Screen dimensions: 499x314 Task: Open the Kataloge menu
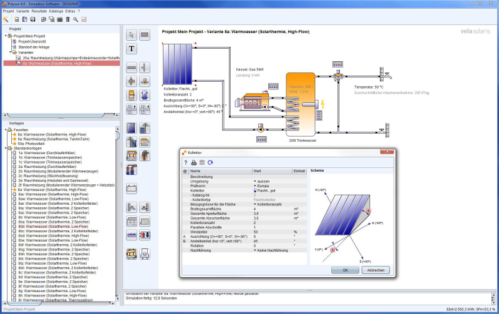pyautogui.click(x=56, y=11)
